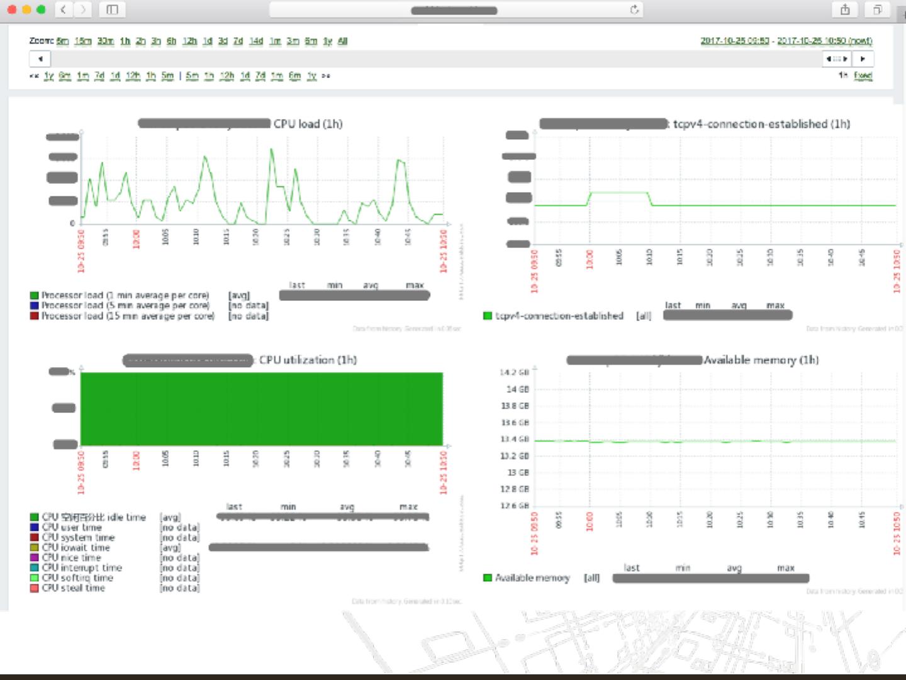The height and width of the screenshot is (680, 906).
Task: Set zoom to 15m
Action: coord(82,41)
